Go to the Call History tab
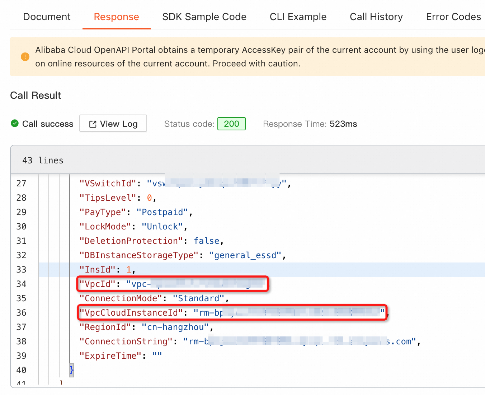Viewport: 485px width, 395px height. coord(376,17)
